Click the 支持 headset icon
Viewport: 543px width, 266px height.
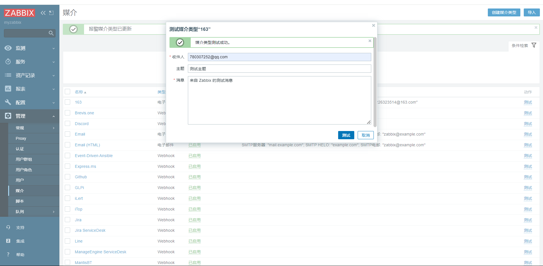(8, 227)
